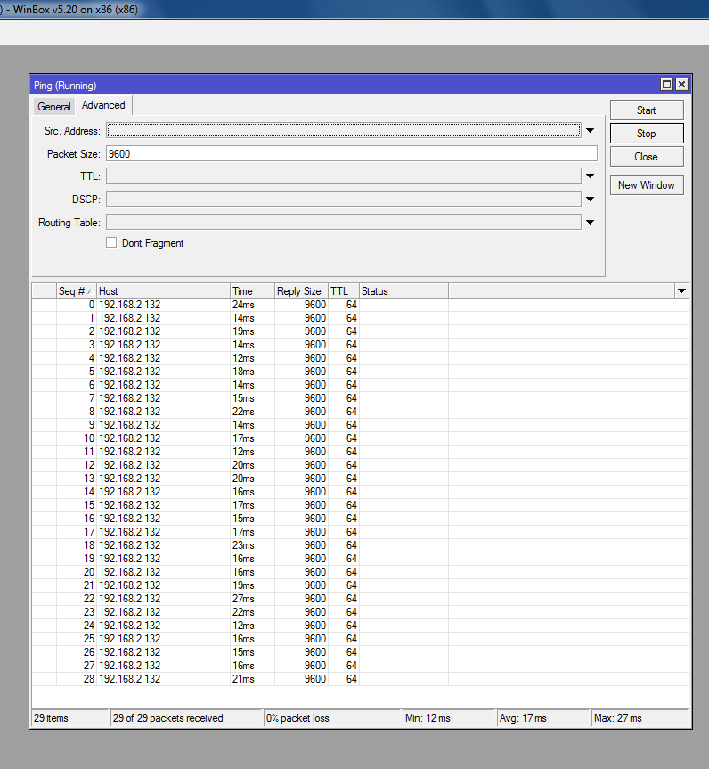Click the Reply Size column header
This screenshot has height=769, width=709.
coord(300,291)
